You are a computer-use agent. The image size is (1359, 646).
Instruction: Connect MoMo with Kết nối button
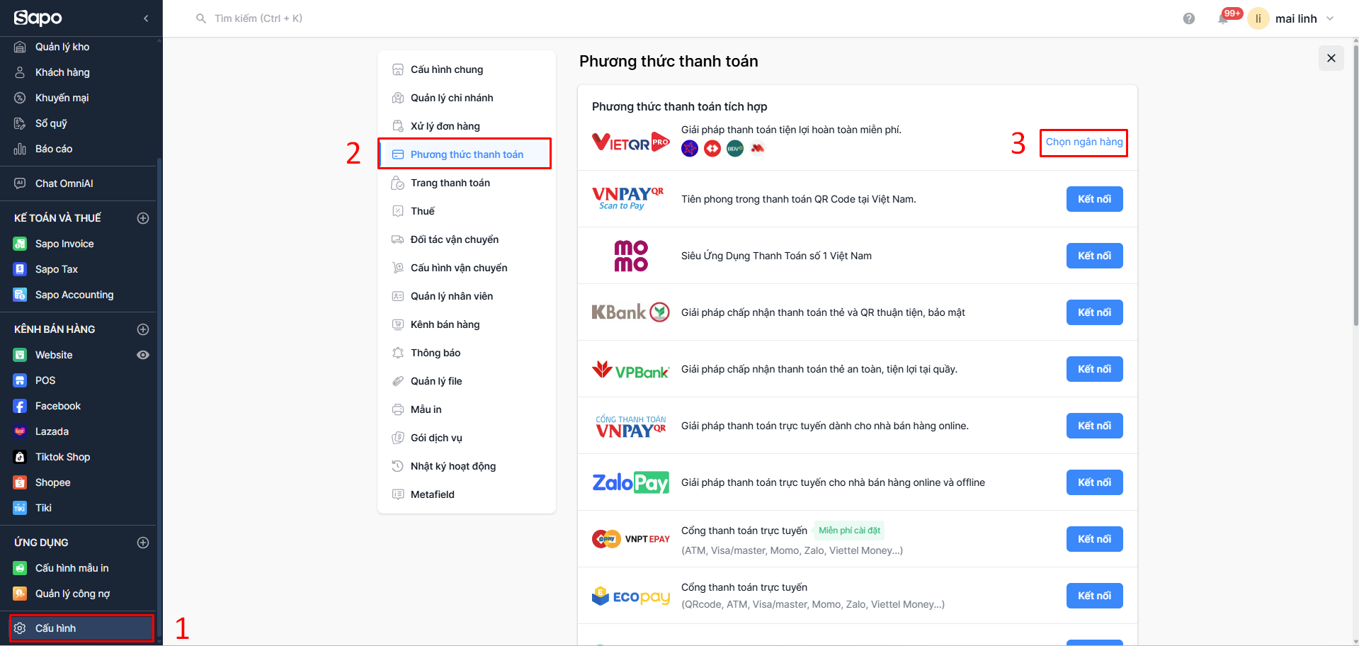coord(1094,256)
